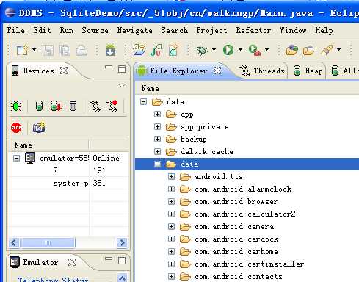Click the green Run button icon
The image size is (359, 282).
228,50
